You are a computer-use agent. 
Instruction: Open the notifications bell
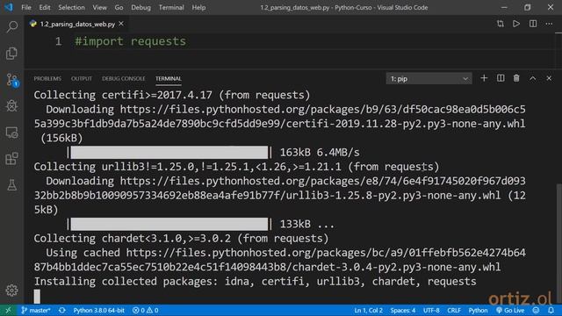click(x=551, y=310)
